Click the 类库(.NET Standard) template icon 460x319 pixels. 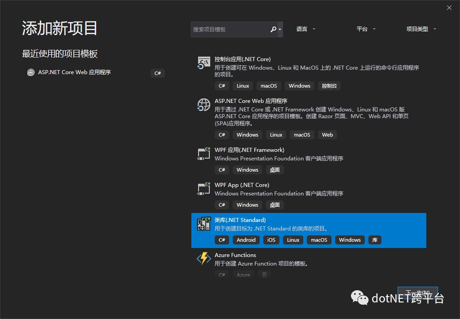tap(203, 224)
